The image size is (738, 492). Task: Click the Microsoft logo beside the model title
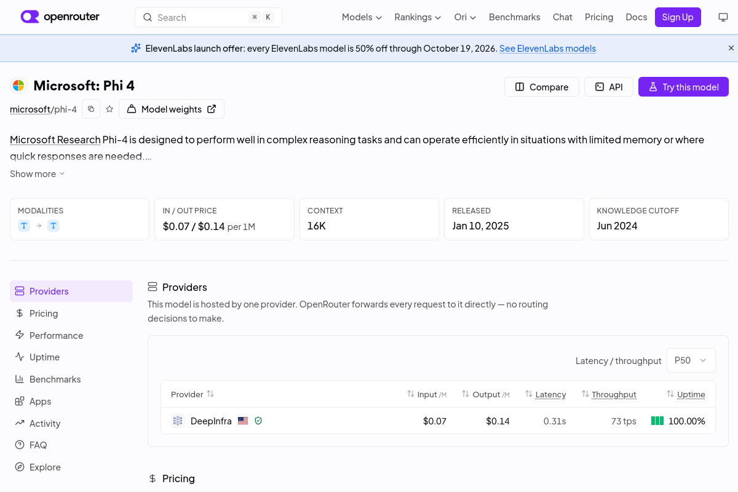tap(18, 85)
